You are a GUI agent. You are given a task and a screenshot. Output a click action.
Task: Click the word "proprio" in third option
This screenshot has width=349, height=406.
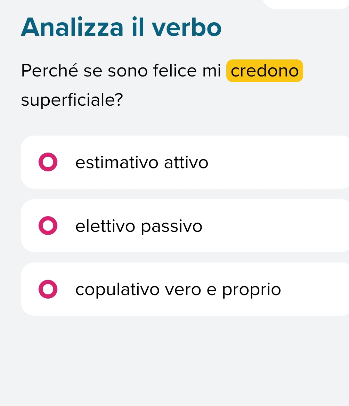(x=251, y=290)
